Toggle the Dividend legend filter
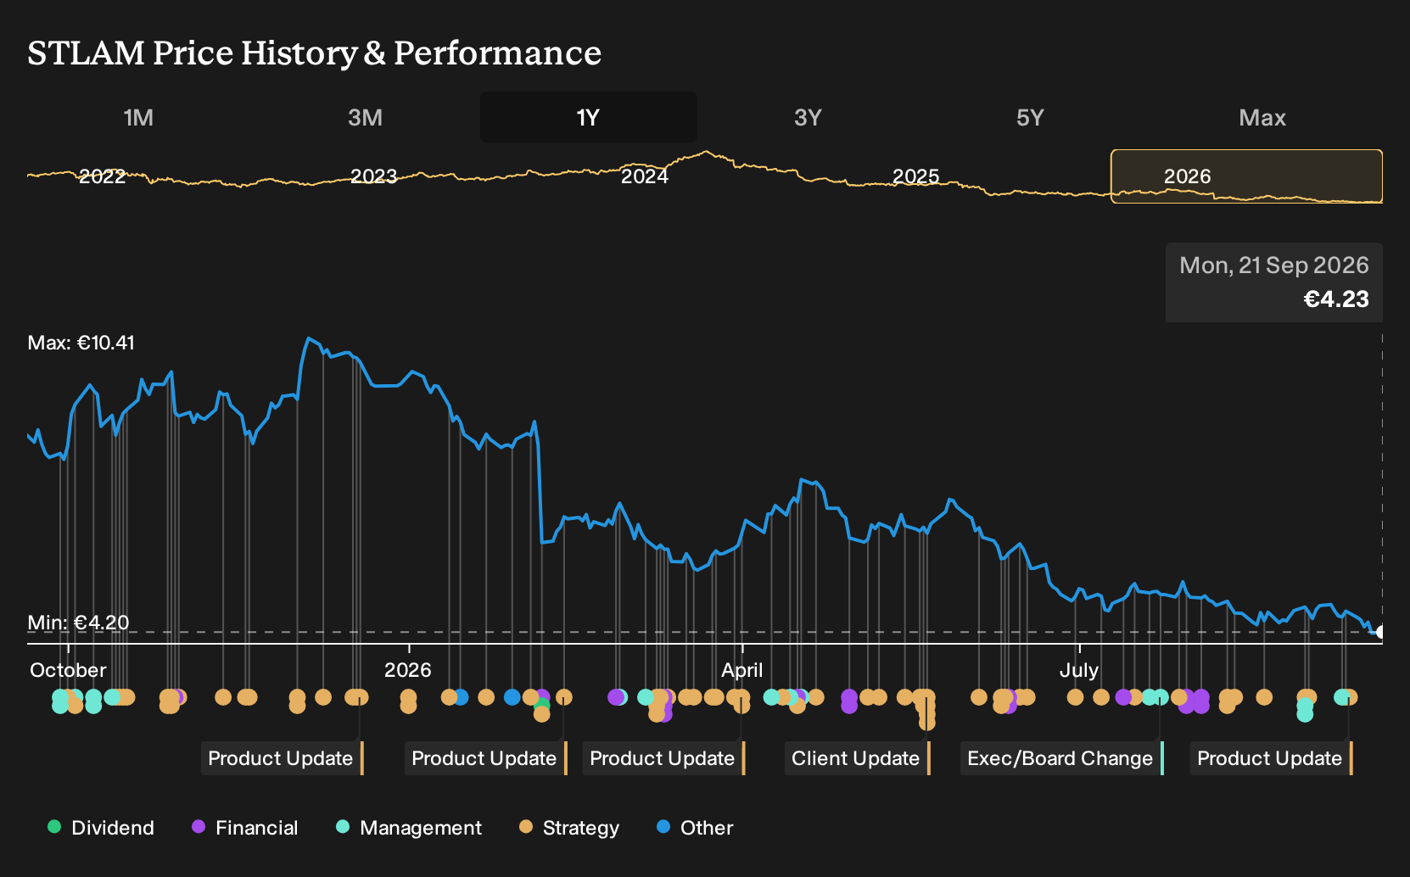Image resolution: width=1410 pixels, height=877 pixels. tap(101, 828)
